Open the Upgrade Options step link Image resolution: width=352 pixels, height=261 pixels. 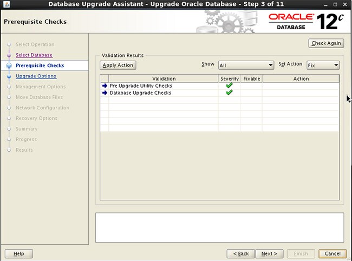point(36,76)
